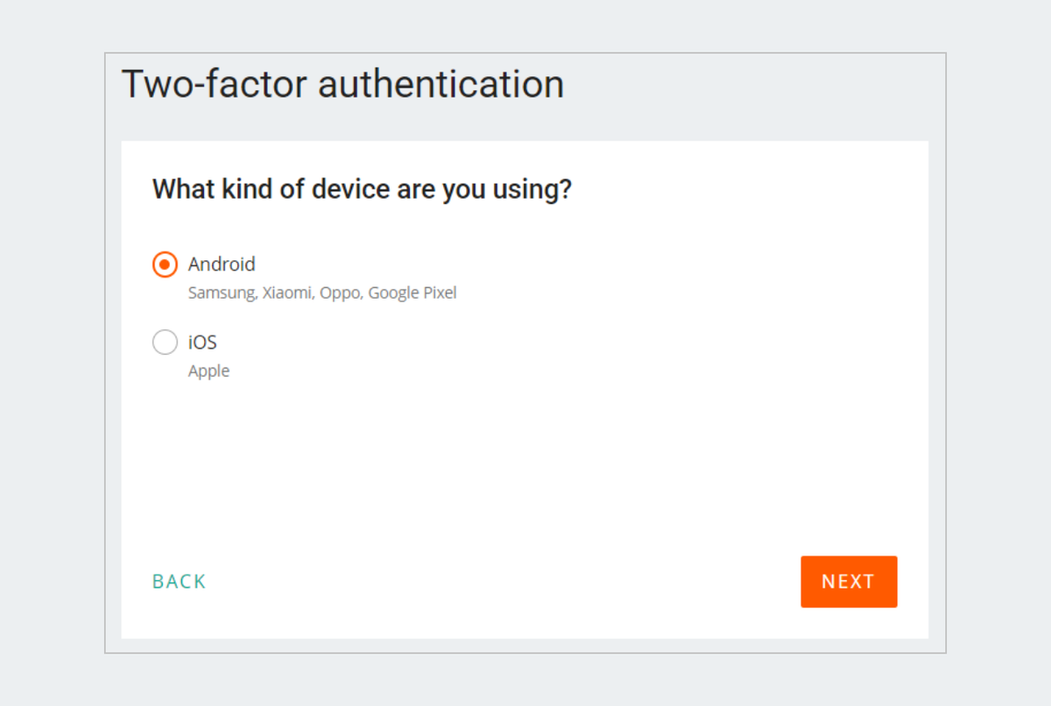
Task: Choose the iOS option label text
Action: tap(202, 342)
